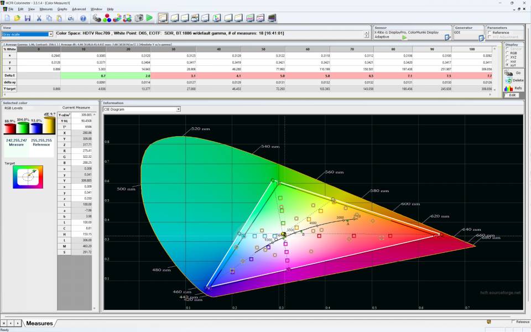Paste using the clipboard icon
This screenshot has height=332, width=531.
(59, 18)
